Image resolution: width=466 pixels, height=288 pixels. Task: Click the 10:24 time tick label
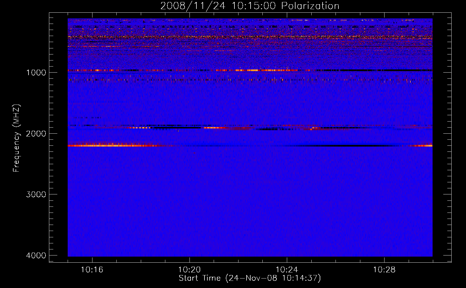pos(287,270)
